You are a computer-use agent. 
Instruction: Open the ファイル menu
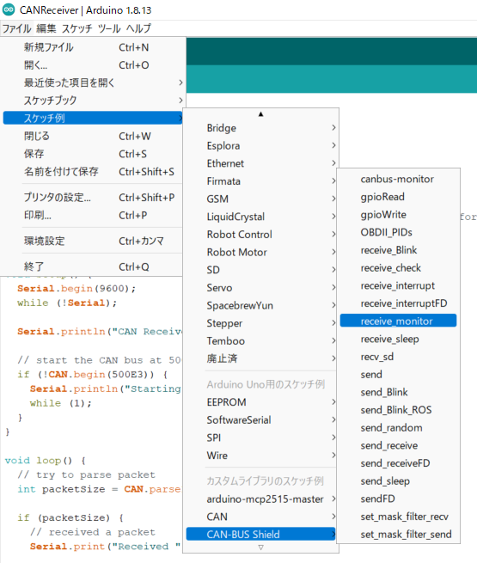[17, 28]
